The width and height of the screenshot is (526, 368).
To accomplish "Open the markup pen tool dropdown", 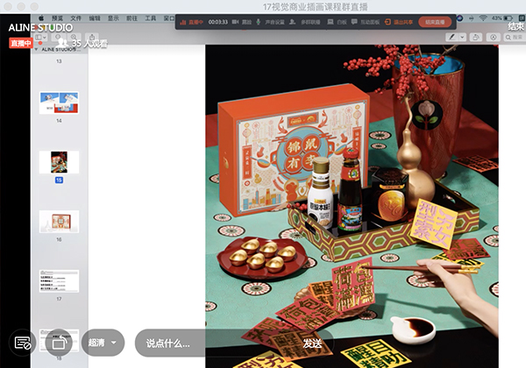I will pos(455,38).
